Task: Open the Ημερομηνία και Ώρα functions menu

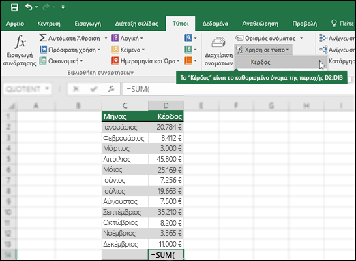Action: pos(145,60)
